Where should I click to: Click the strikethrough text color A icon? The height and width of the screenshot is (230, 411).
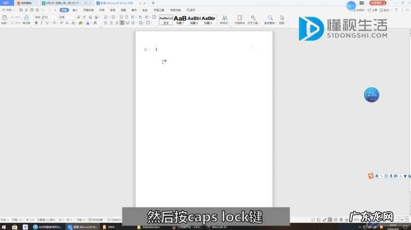[x=54, y=23]
